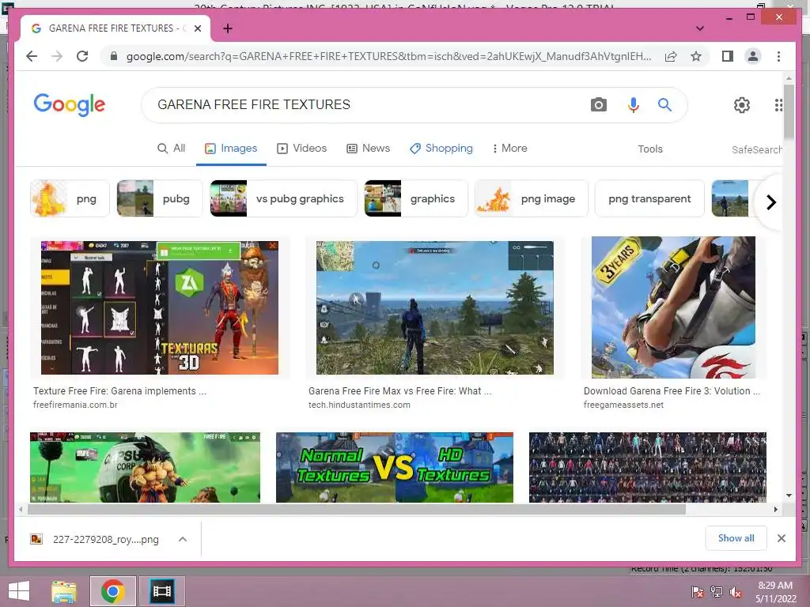This screenshot has height=607, width=810.
Task: Open 'Texture Free Fire: Garena implements' link
Action: pos(120,391)
